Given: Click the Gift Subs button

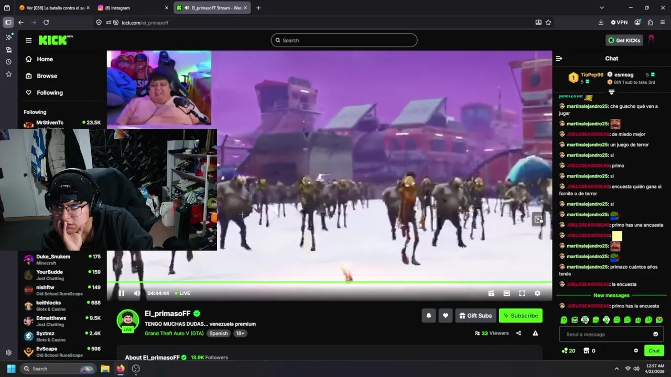Looking at the screenshot, I should (x=476, y=315).
